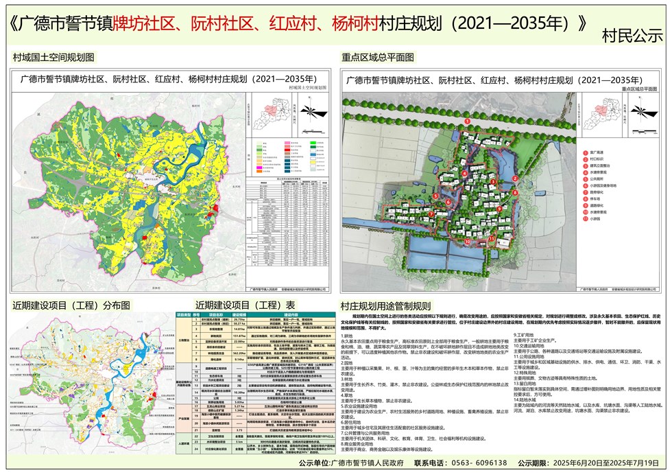Click red marker 10 near the south pond
The width and height of the screenshot is (672, 475).
click(x=468, y=242)
